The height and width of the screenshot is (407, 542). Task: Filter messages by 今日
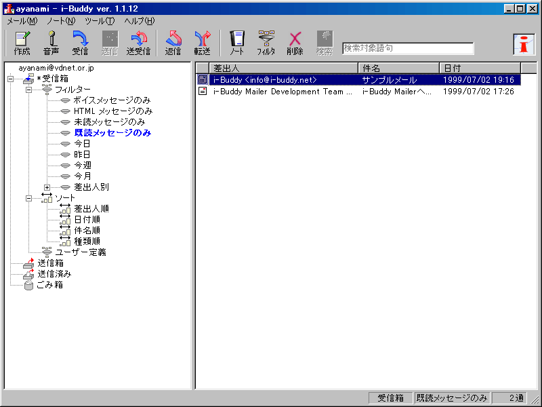(x=82, y=144)
